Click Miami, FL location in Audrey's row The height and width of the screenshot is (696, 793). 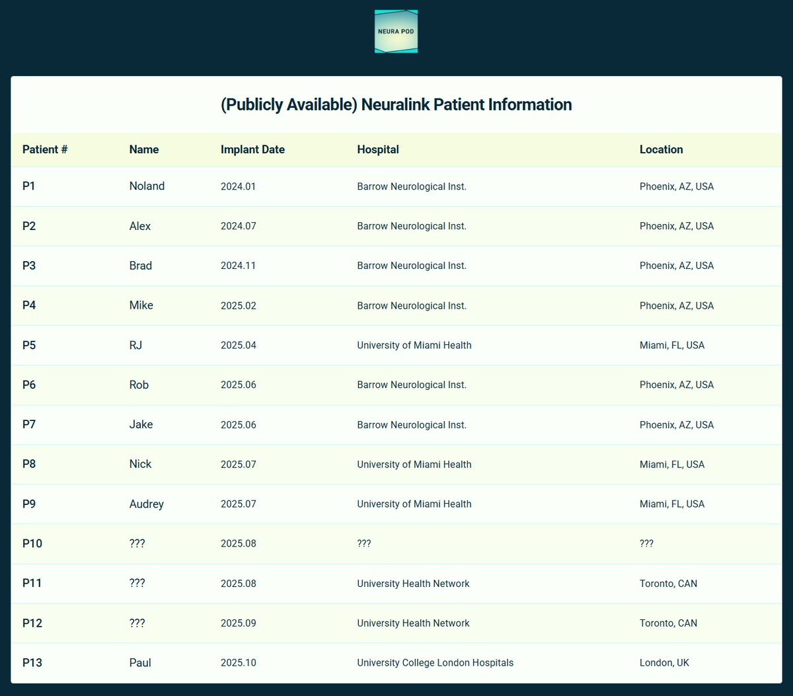pos(672,504)
